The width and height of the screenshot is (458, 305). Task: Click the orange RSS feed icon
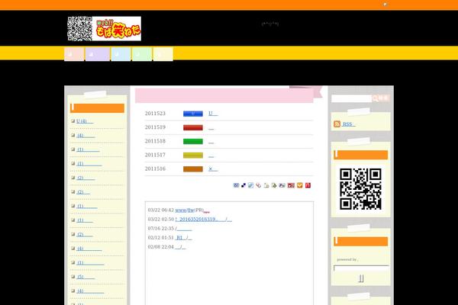click(337, 124)
